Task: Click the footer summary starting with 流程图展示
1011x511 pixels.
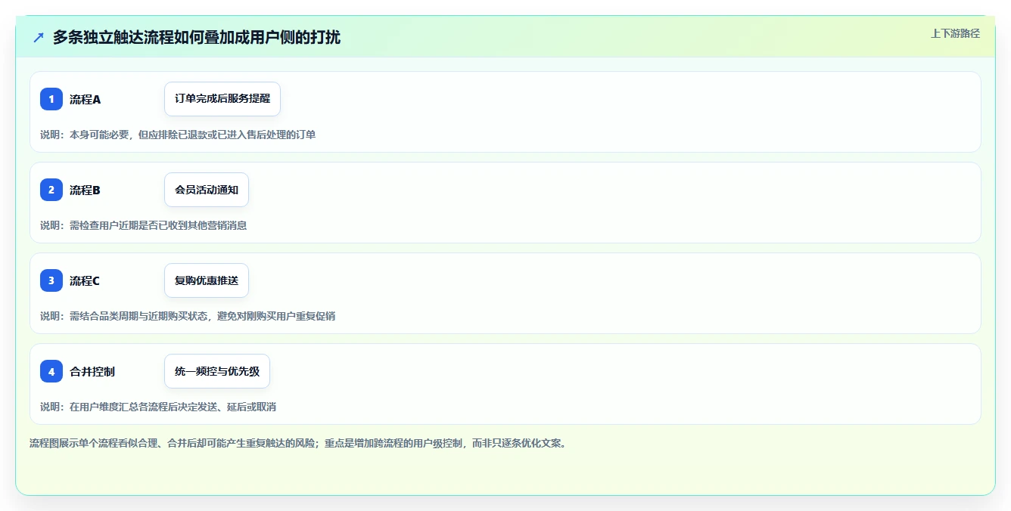Action: [298, 443]
